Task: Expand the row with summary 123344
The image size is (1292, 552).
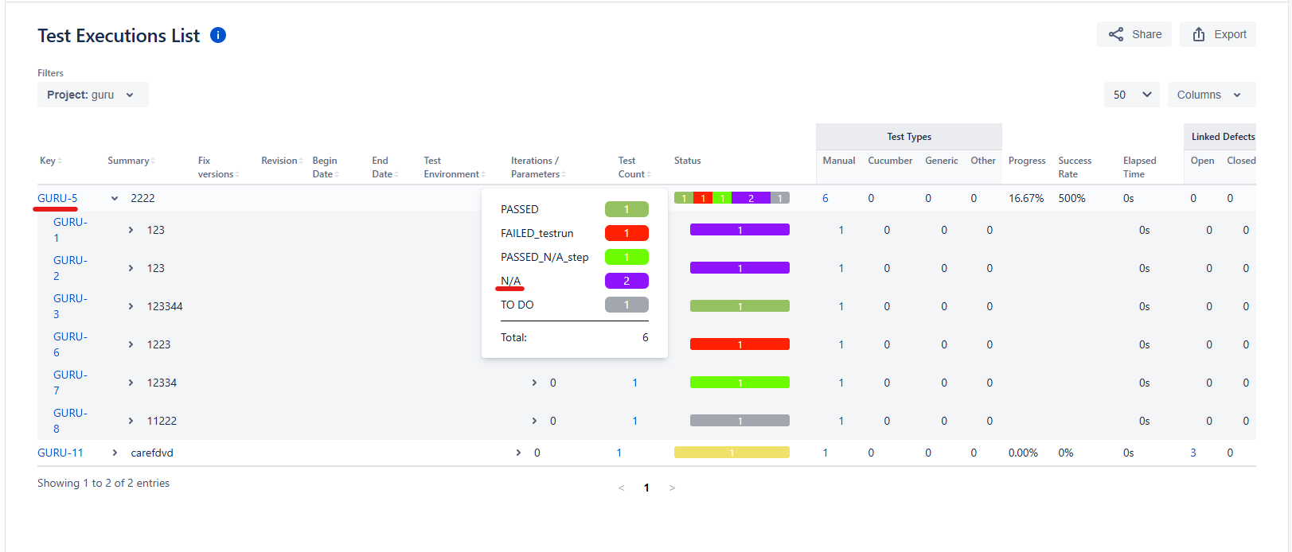Action: click(x=131, y=306)
